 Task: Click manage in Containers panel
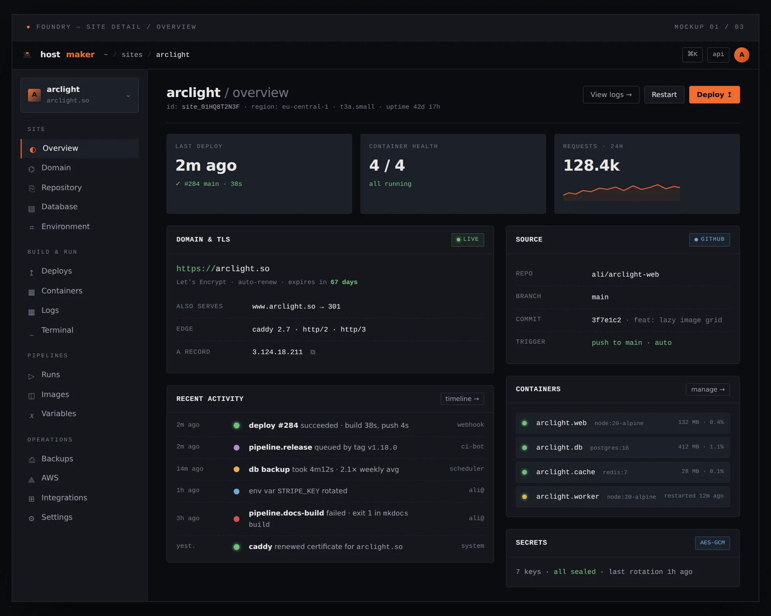tap(708, 390)
